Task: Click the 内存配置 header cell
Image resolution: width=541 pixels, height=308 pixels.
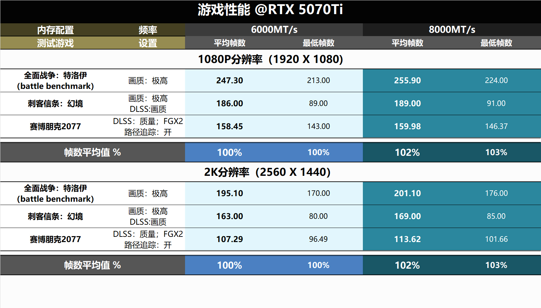Action: tap(55, 30)
